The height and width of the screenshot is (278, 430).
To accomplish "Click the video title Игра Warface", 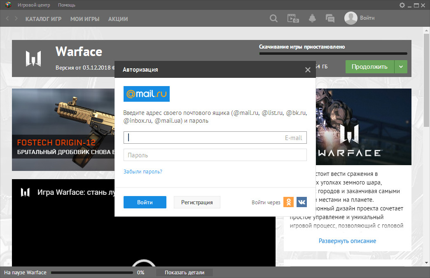I will tap(76, 192).
